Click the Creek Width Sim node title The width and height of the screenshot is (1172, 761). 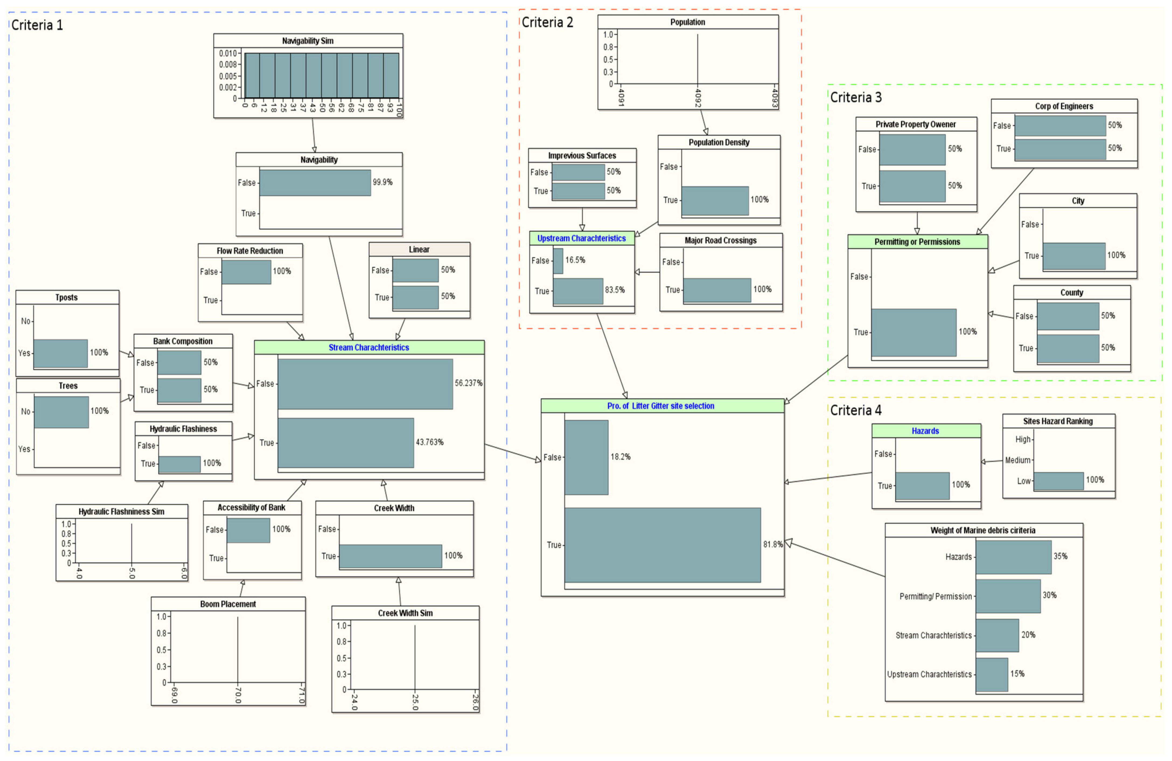click(x=405, y=613)
